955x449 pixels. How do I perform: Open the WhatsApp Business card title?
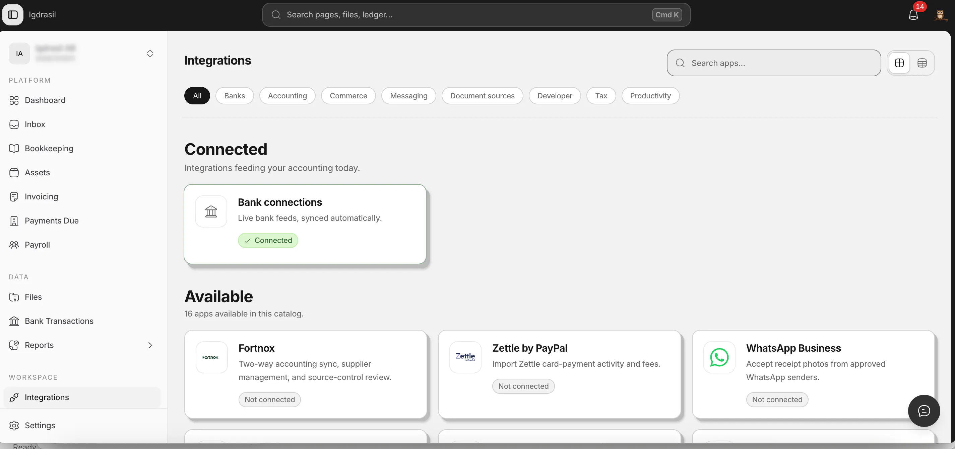tap(793, 348)
